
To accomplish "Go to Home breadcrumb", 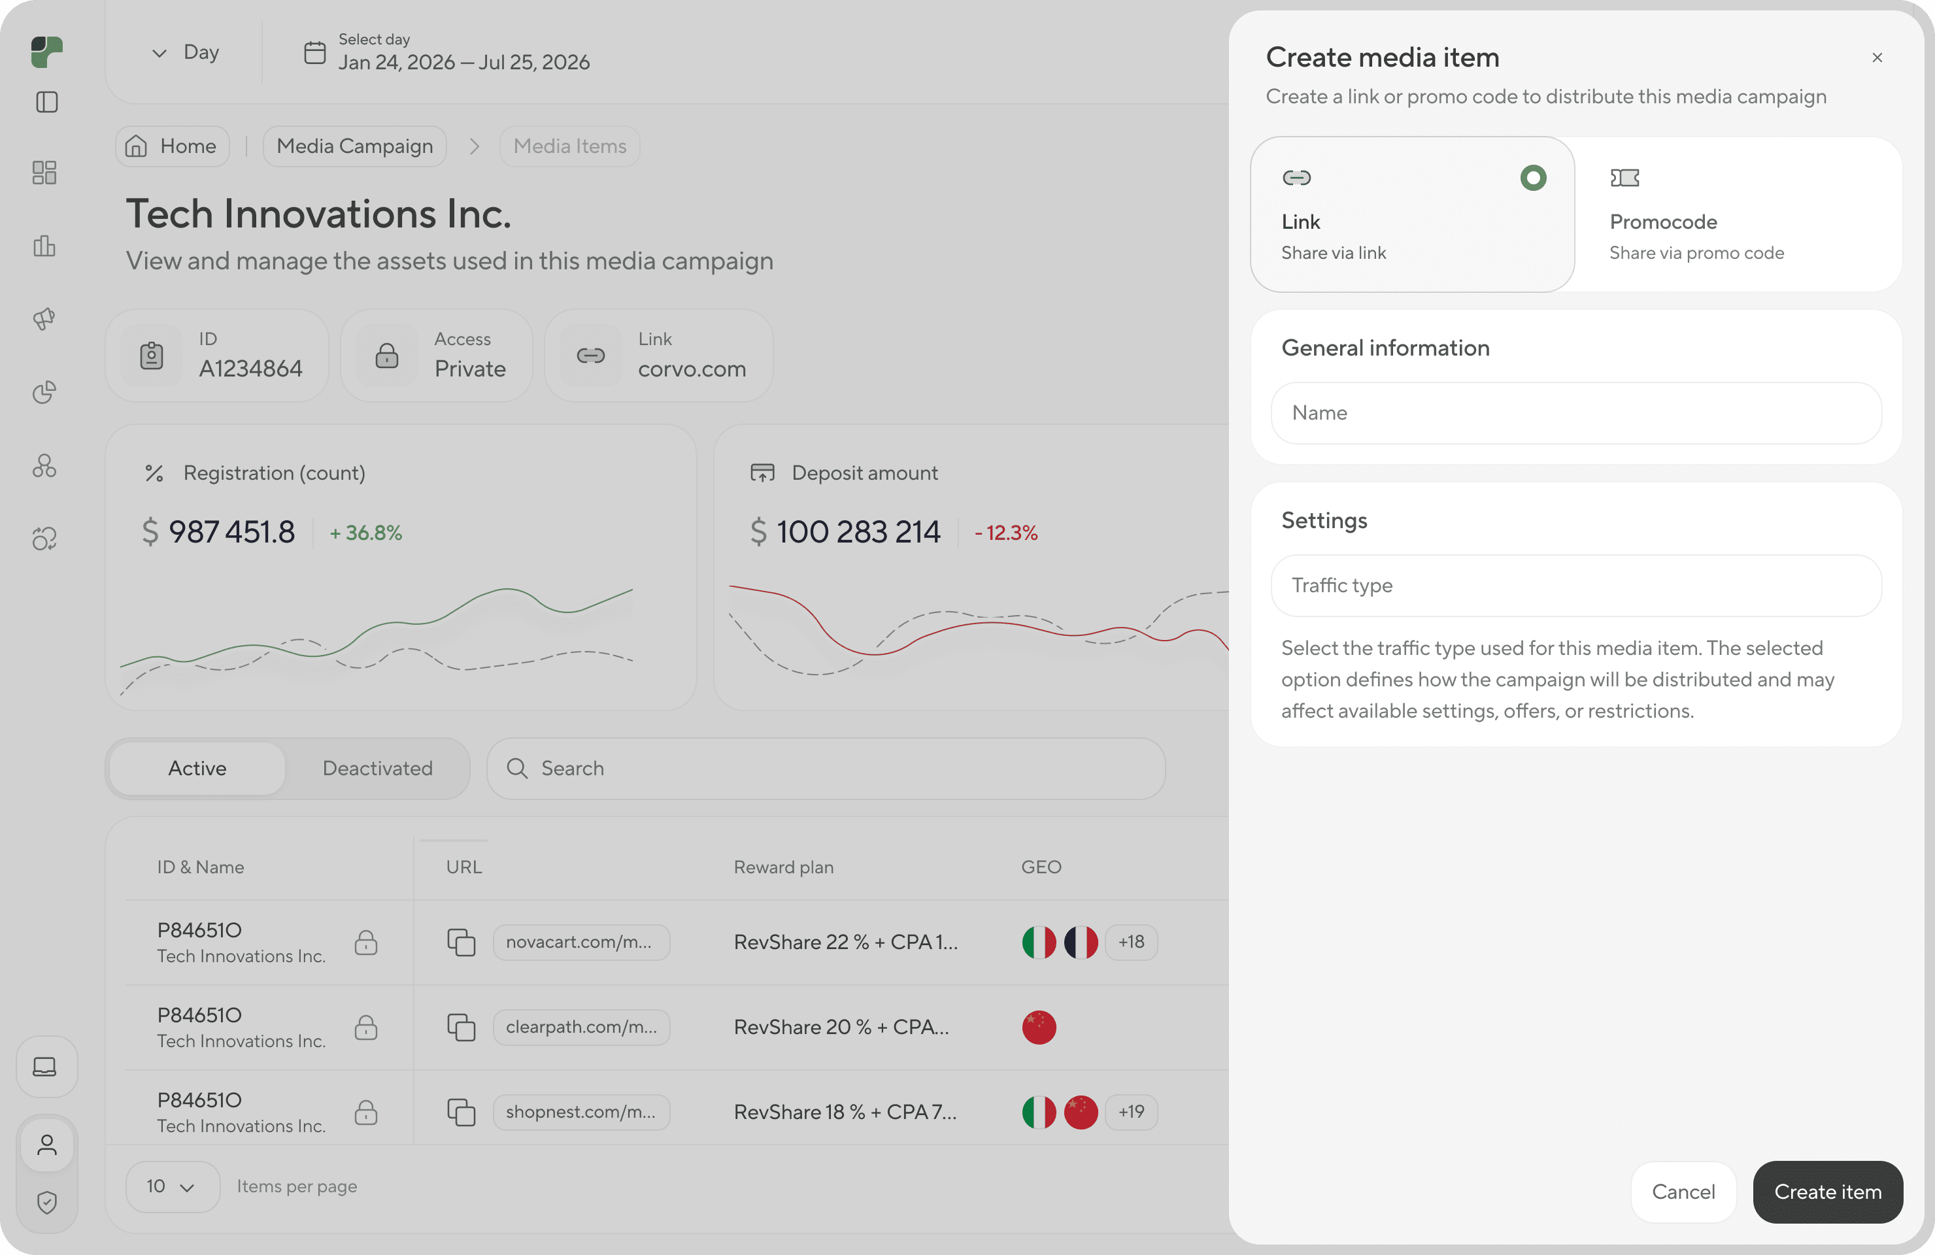I will point(173,146).
